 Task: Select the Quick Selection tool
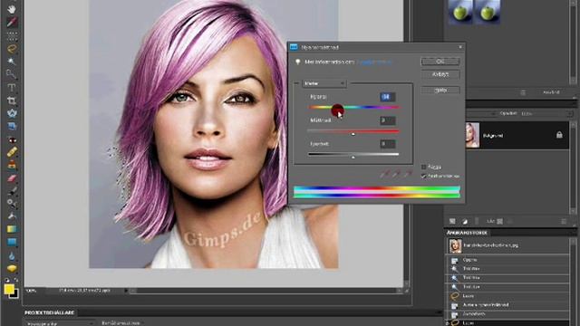(12, 74)
